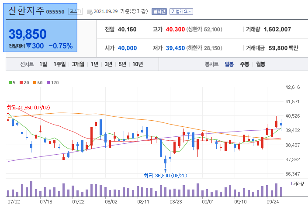
Task: Click the 07/22 date label on axis
Action: click(x=78, y=202)
